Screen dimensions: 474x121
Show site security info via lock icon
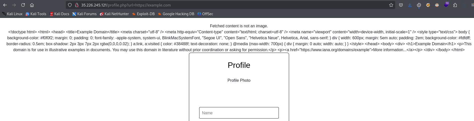click(x=77, y=5)
